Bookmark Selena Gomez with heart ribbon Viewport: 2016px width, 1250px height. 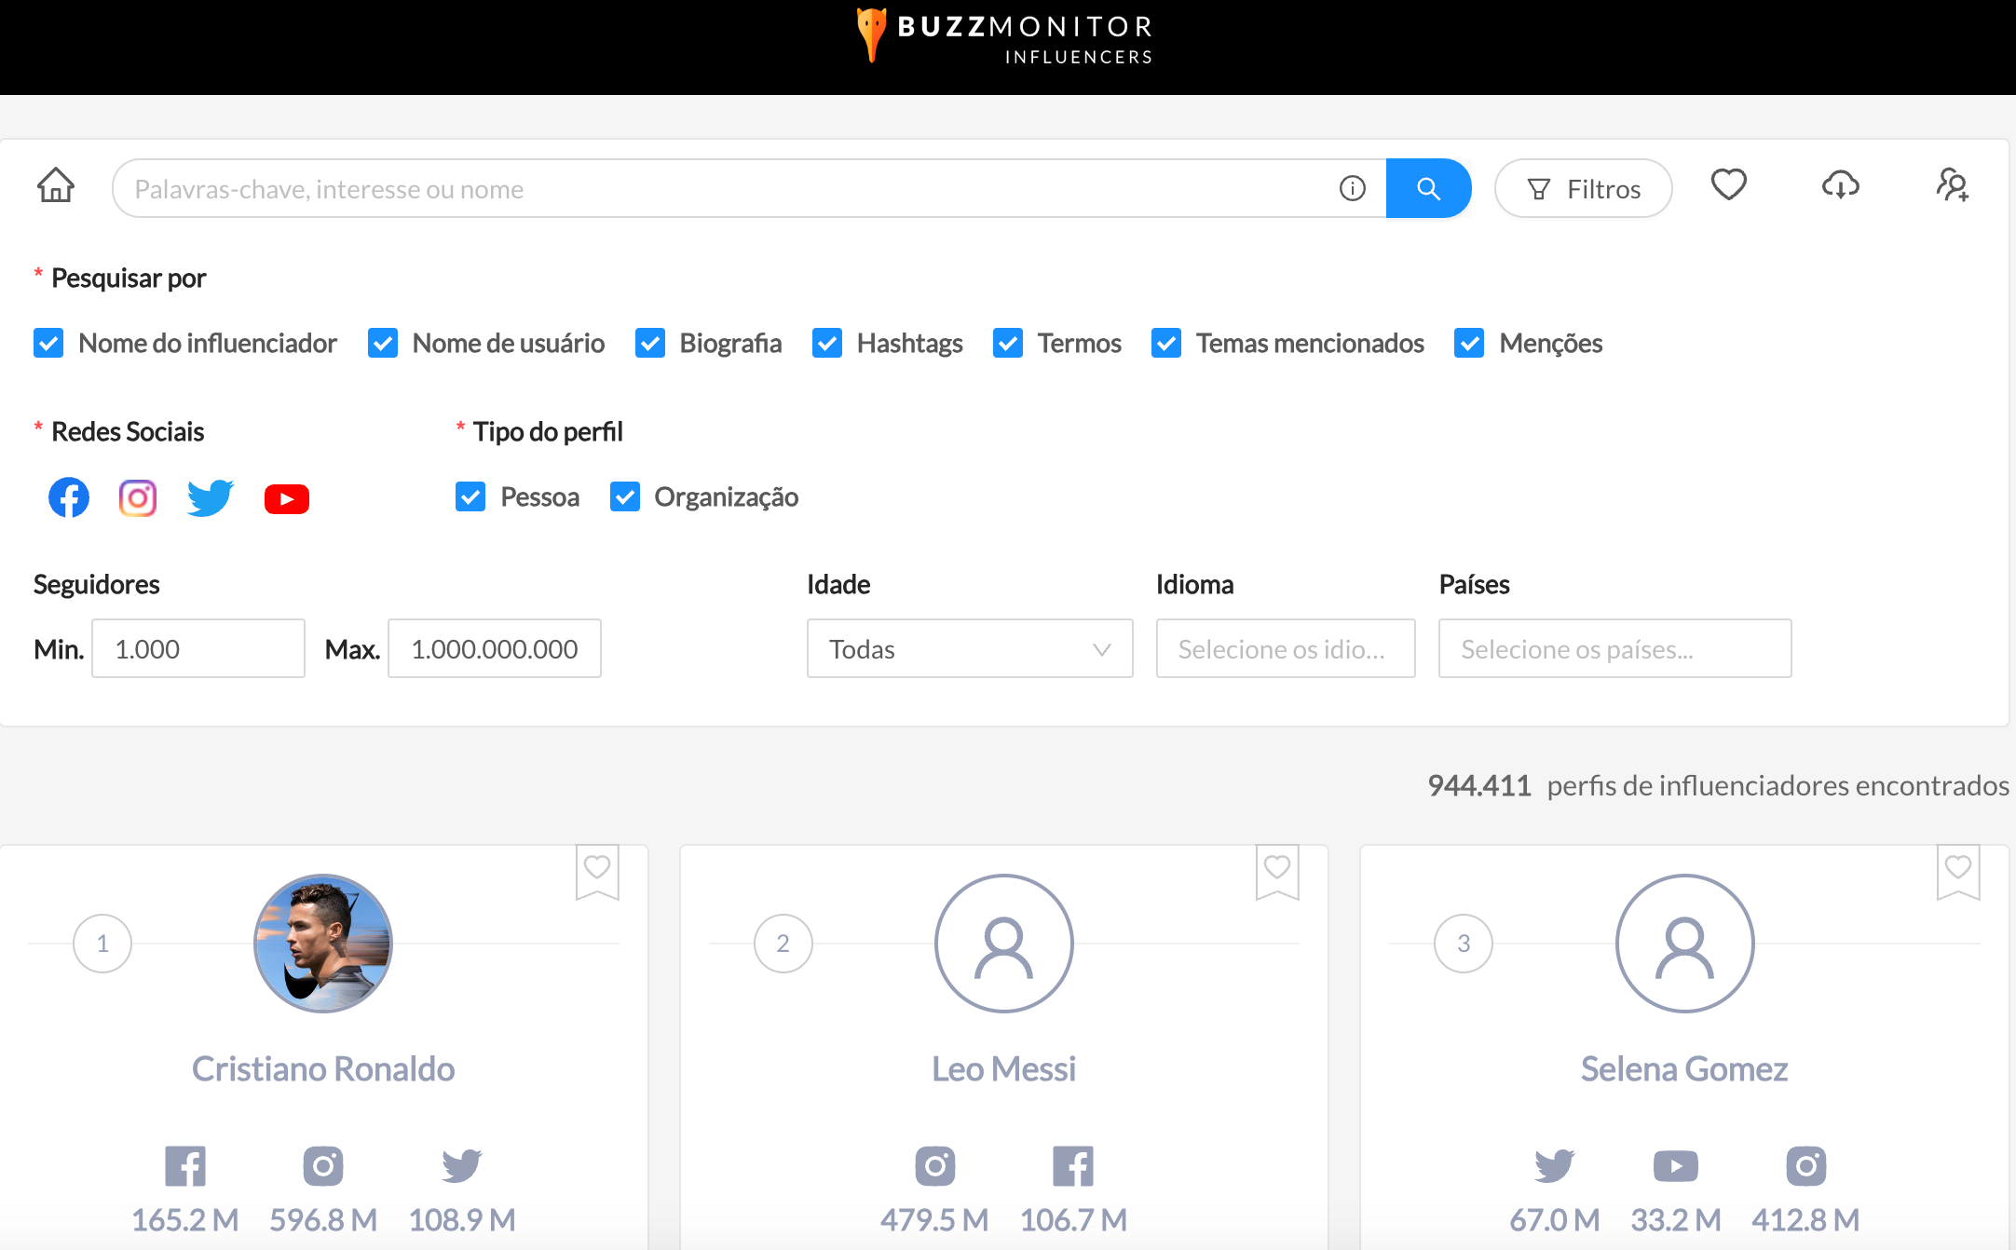point(1958,872)
